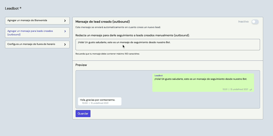
Task: Click the 'Preview' section label
Action: coord(81,65)
